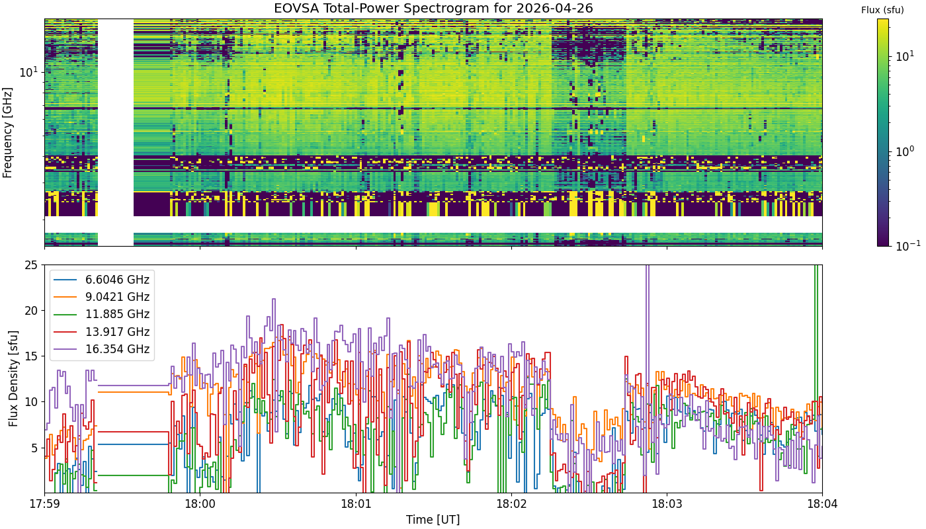This screenshot has height=529, width=926.
Task: Select the 11.885 GHz legend label
Action: click(x=118, y=314)
